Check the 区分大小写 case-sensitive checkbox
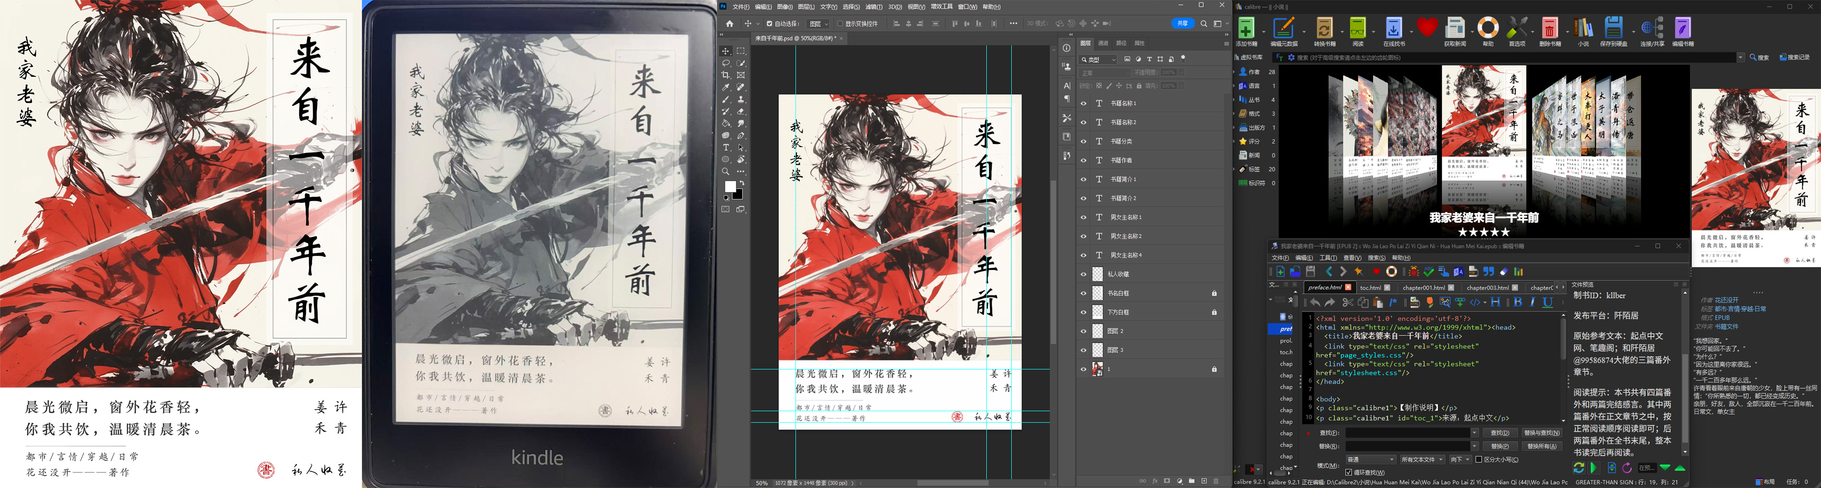 (x=1478, y=460)
